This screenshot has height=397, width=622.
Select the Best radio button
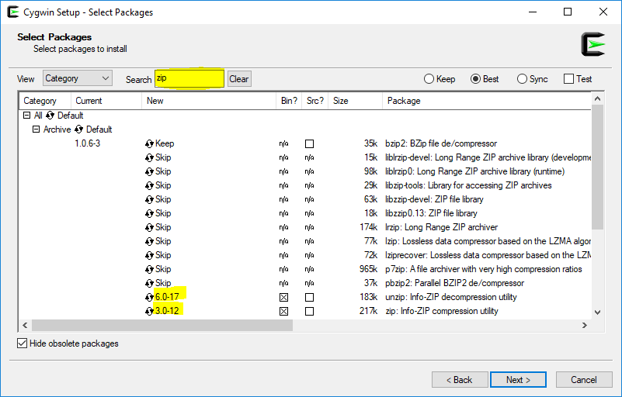pos(475,79)
